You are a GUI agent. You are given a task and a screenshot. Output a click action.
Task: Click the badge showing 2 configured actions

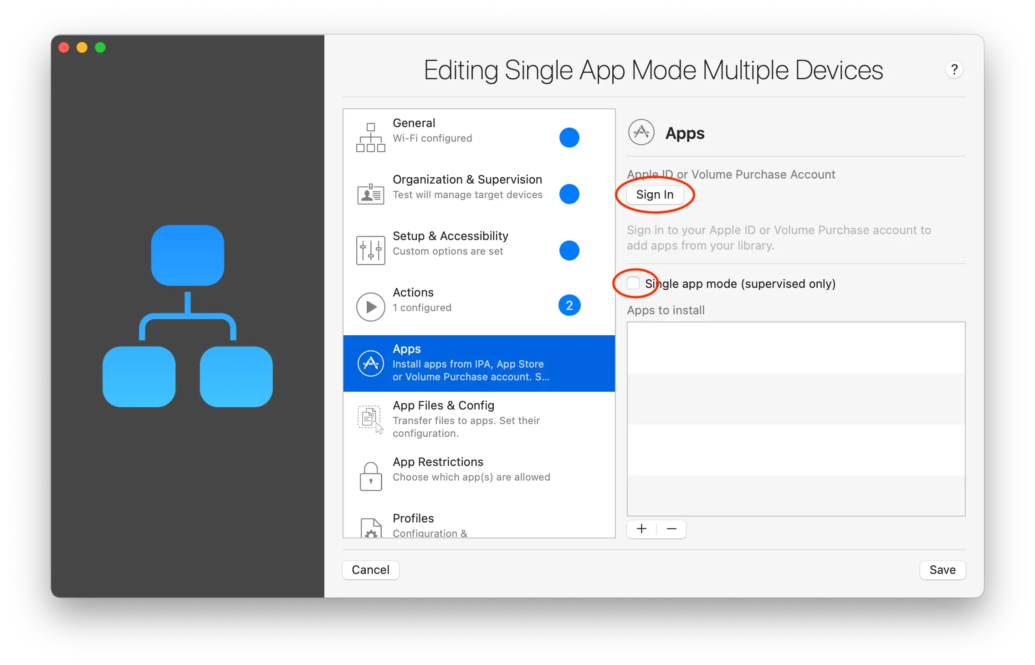[x=569, y=305]
